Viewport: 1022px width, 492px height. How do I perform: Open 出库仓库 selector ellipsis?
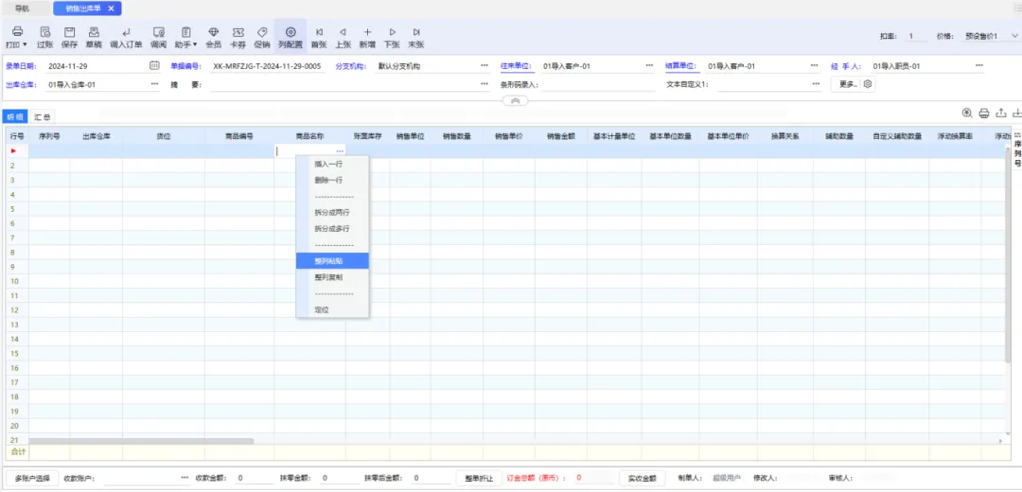click(154, 84)
